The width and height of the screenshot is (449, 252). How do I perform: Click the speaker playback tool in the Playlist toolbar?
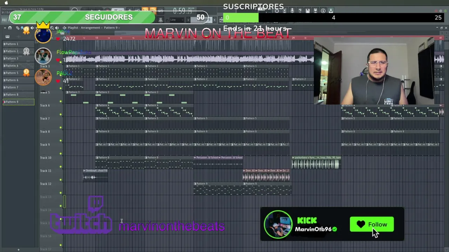57,28
